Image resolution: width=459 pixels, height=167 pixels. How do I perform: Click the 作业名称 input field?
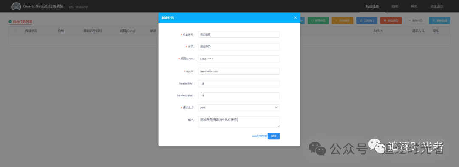[239, 34]
